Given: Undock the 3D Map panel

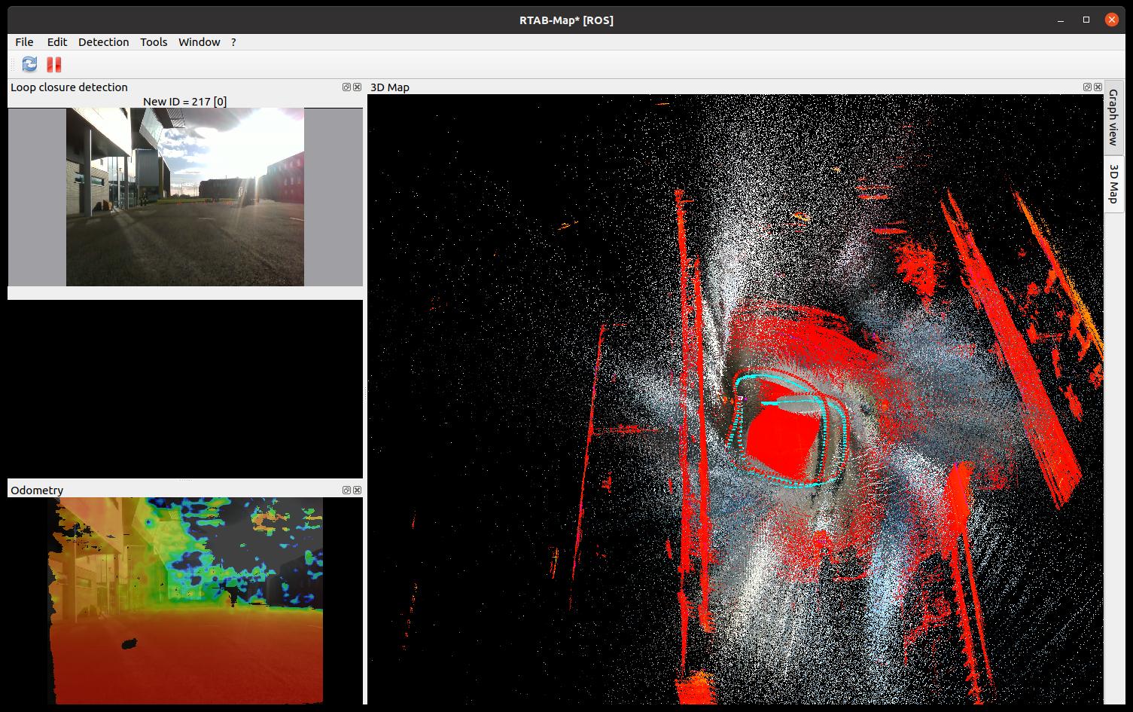Looking at the screenshot, I should click(1087, 87).
